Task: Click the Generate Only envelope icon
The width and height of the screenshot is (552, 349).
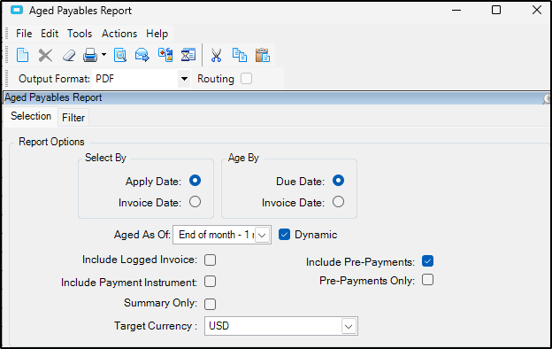Action: pyautogui.click(x=142, y=55)
